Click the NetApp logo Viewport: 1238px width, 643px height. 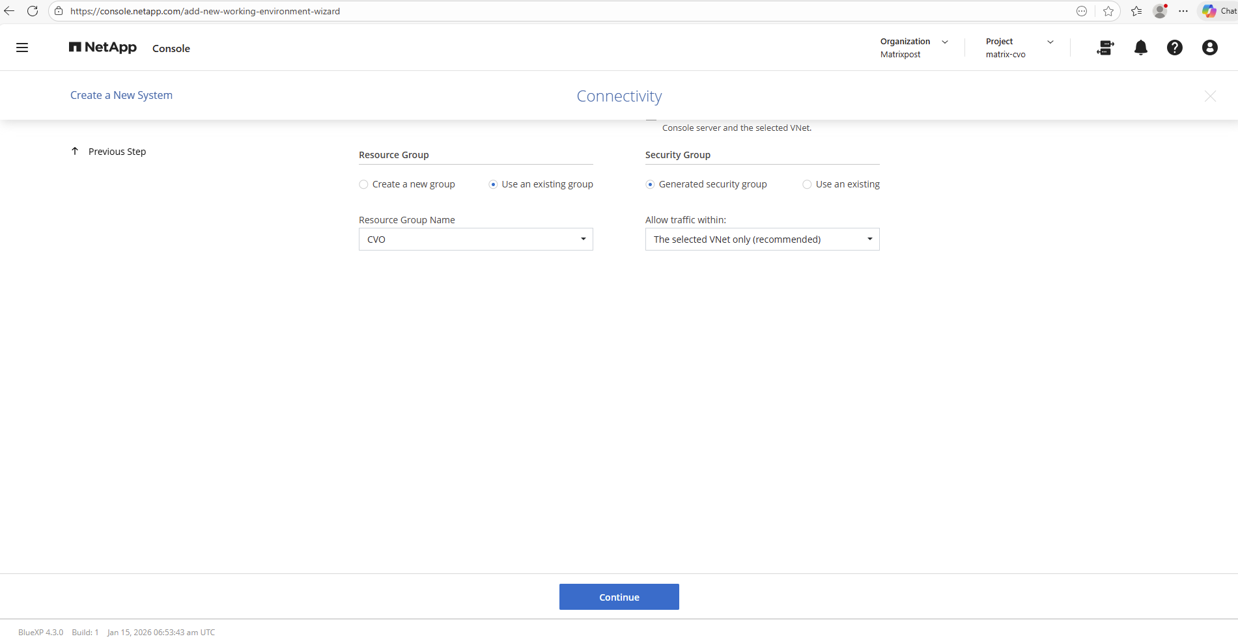click(x=103, y=48)
